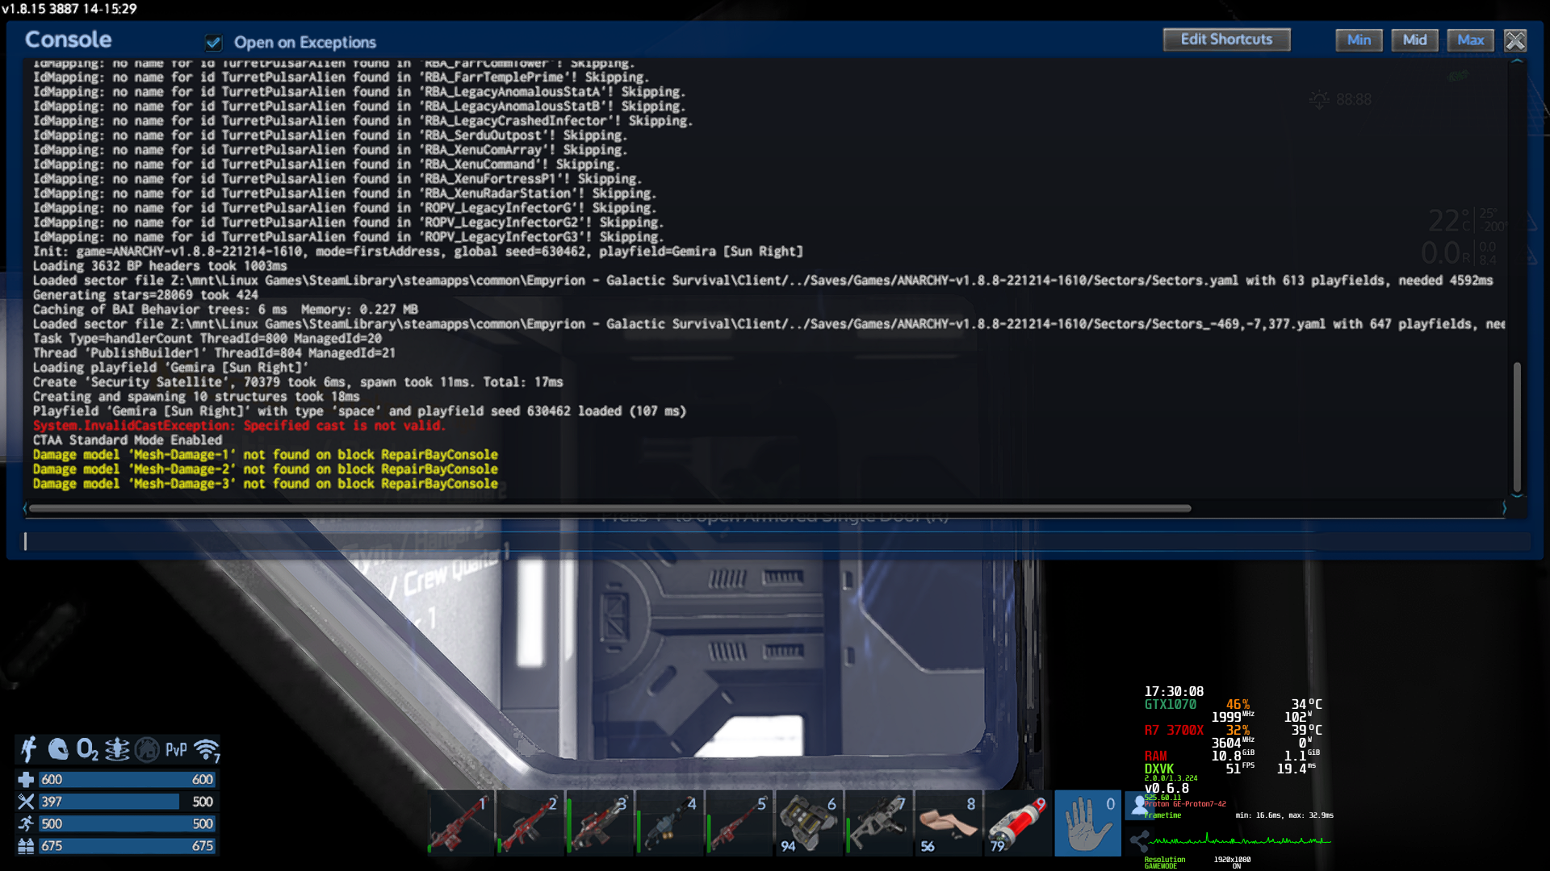Click the 'Generating stars=28069' log line
Screen dimensions: 1550x871
point(145,295)
